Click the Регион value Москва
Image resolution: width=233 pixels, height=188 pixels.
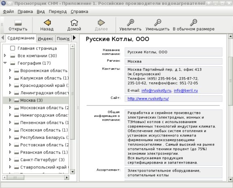point(134,61)
